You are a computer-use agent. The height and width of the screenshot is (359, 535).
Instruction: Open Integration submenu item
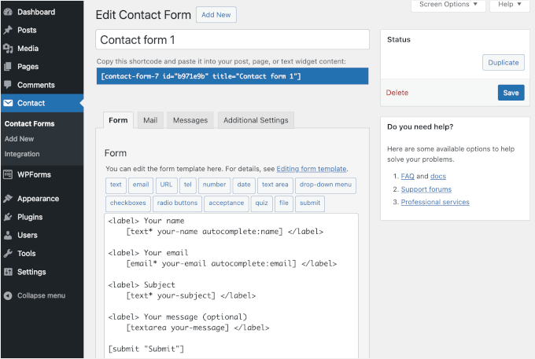click(22, 154)
